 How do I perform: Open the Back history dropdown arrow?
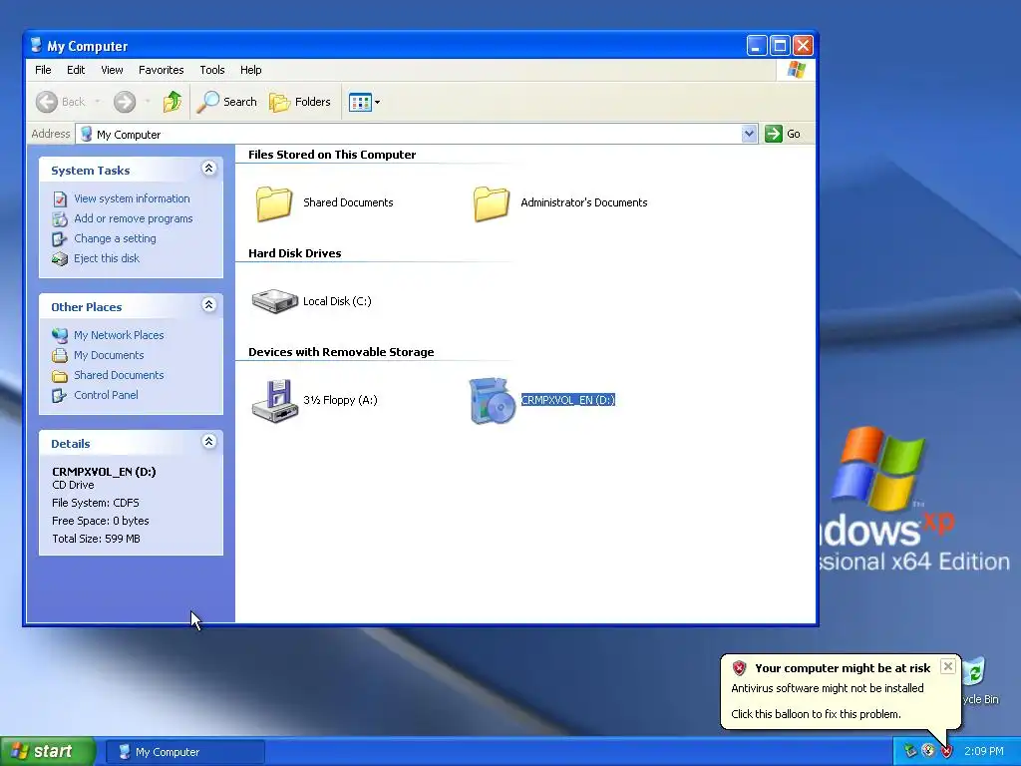click(x=98, y=102)
